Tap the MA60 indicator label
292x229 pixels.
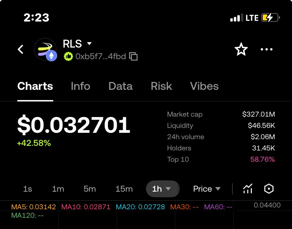[218, 207]
